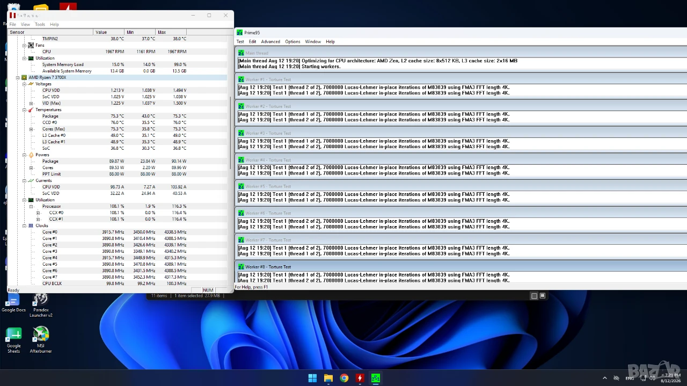Viewport: 687px width, 386px height.
Task: Open Prime95 Test menu
Action: coord(240,41)
